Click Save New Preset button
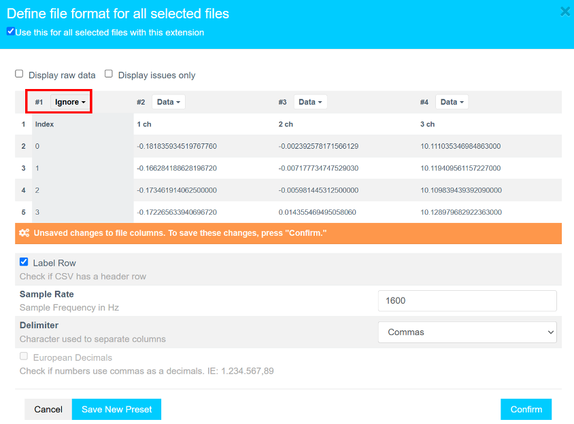 point(116,409)
